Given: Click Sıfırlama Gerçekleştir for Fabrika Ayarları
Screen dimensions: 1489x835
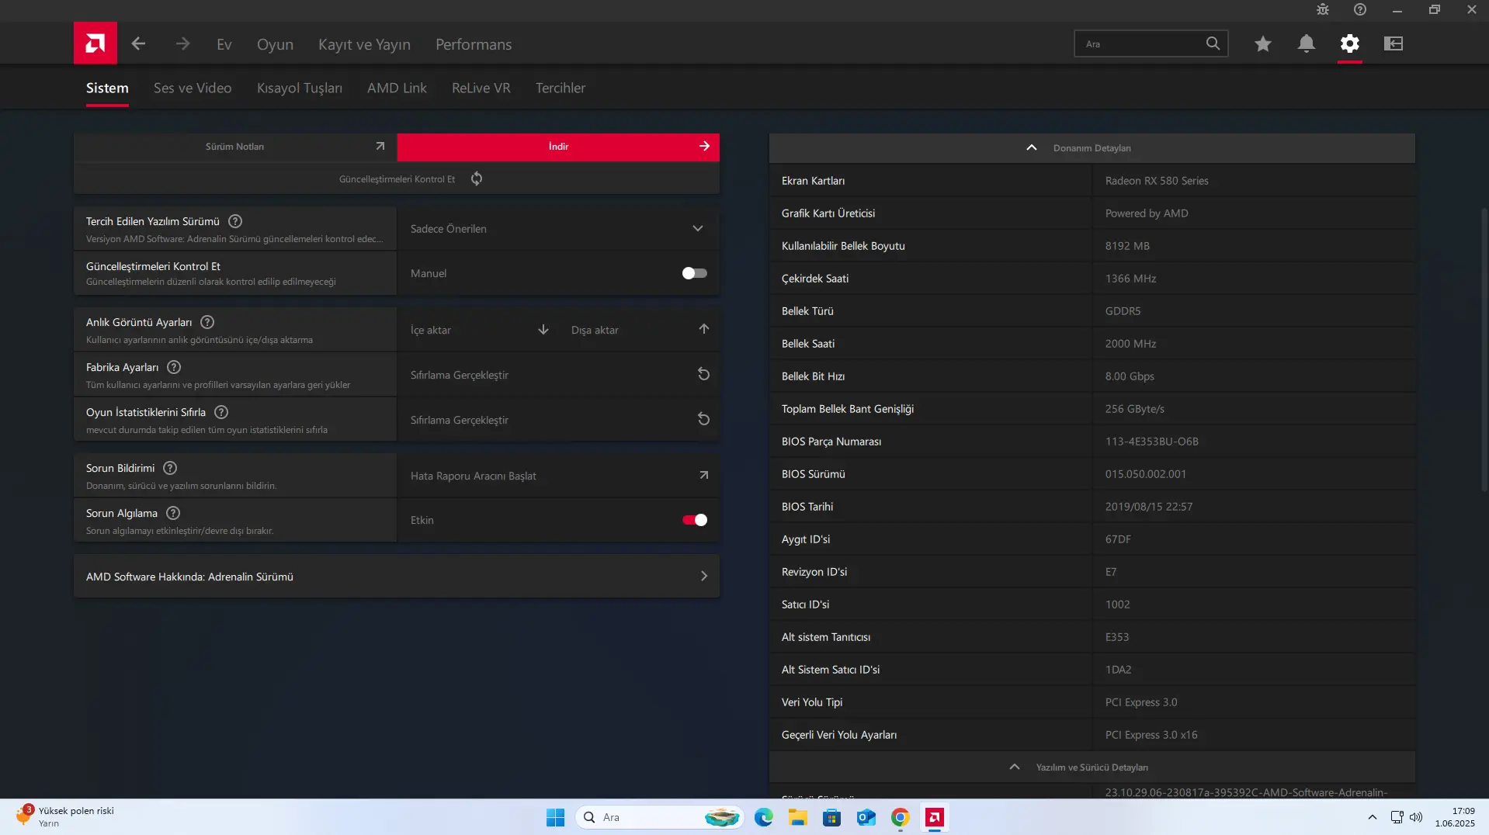Looking at the screenshot, I should 557,374.
